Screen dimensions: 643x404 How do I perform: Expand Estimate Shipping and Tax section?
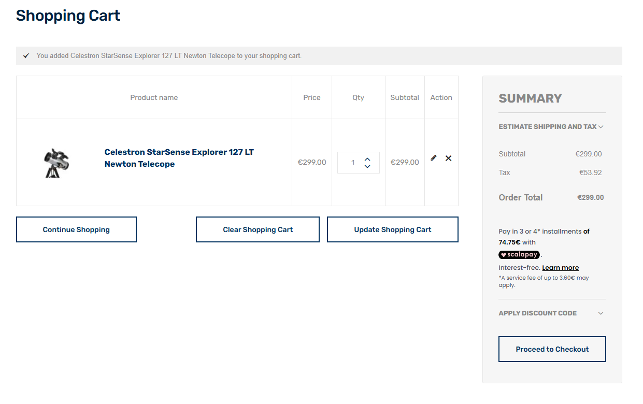pos(552,127)
